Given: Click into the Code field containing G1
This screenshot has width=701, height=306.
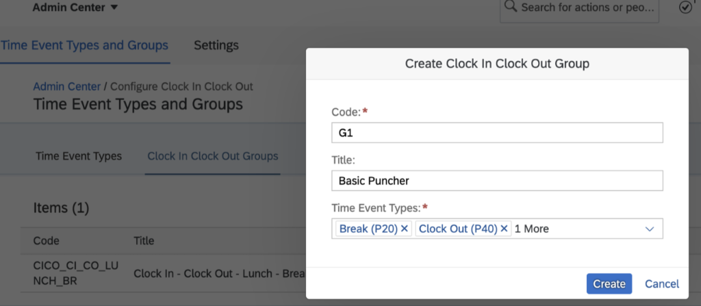Looking at the screenshot, I should pyautogui.click(x=497, y=133).
